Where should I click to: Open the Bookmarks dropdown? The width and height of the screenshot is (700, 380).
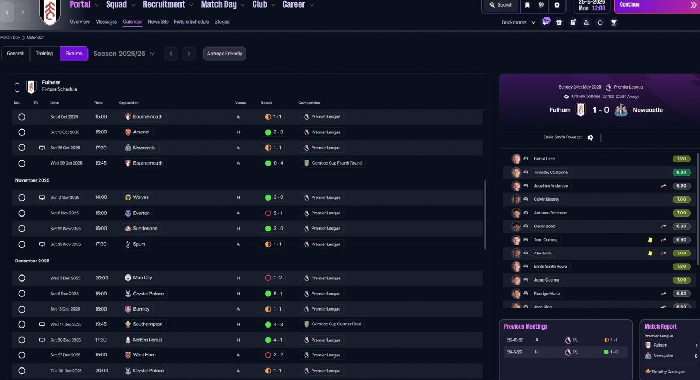pos(518,22)
